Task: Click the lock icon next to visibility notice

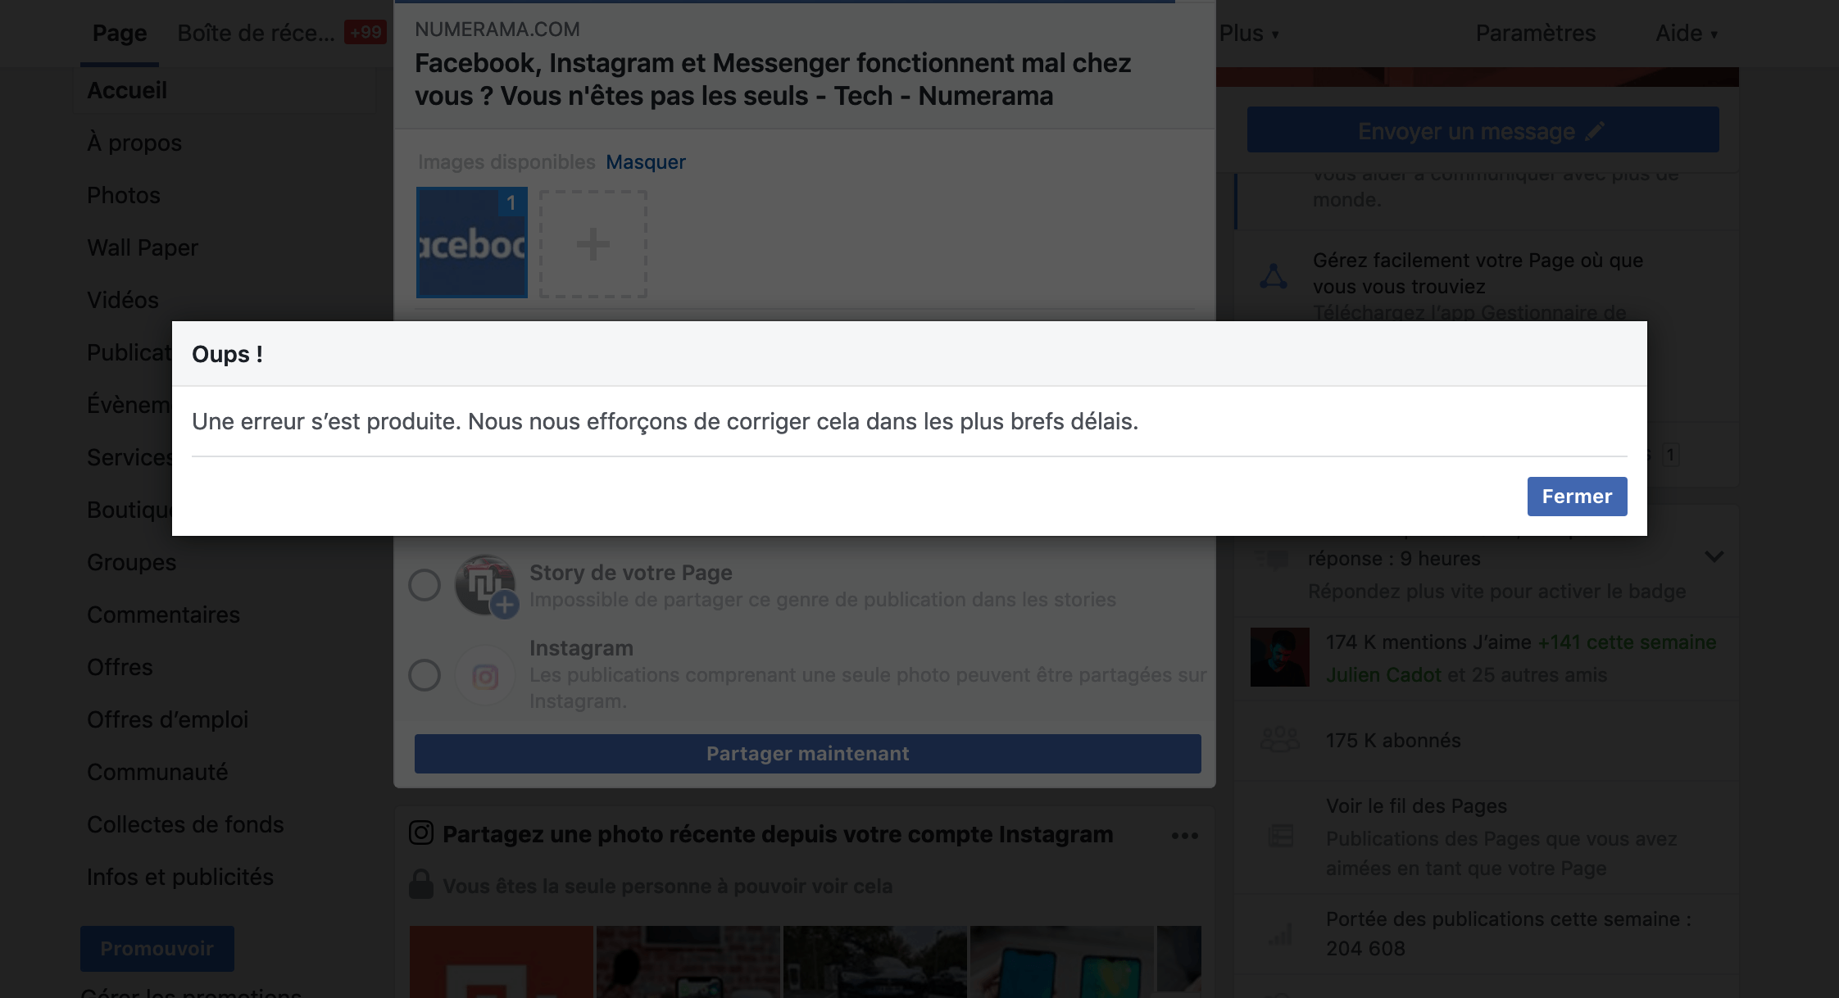Action: pyautogui.click(x=421, y=885)
